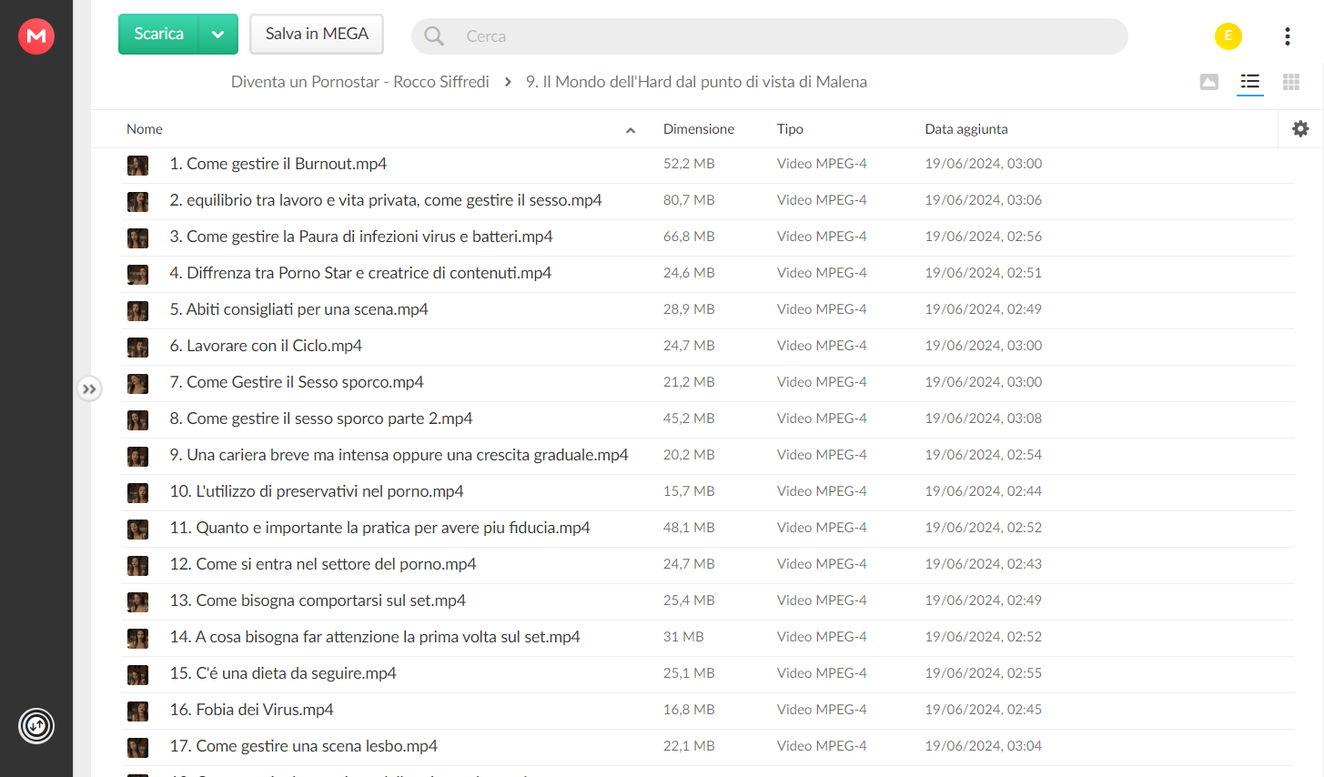Click the search magnifier icon
The image size is (1324, 777).
pyautogui.click(x=434, y=36)
